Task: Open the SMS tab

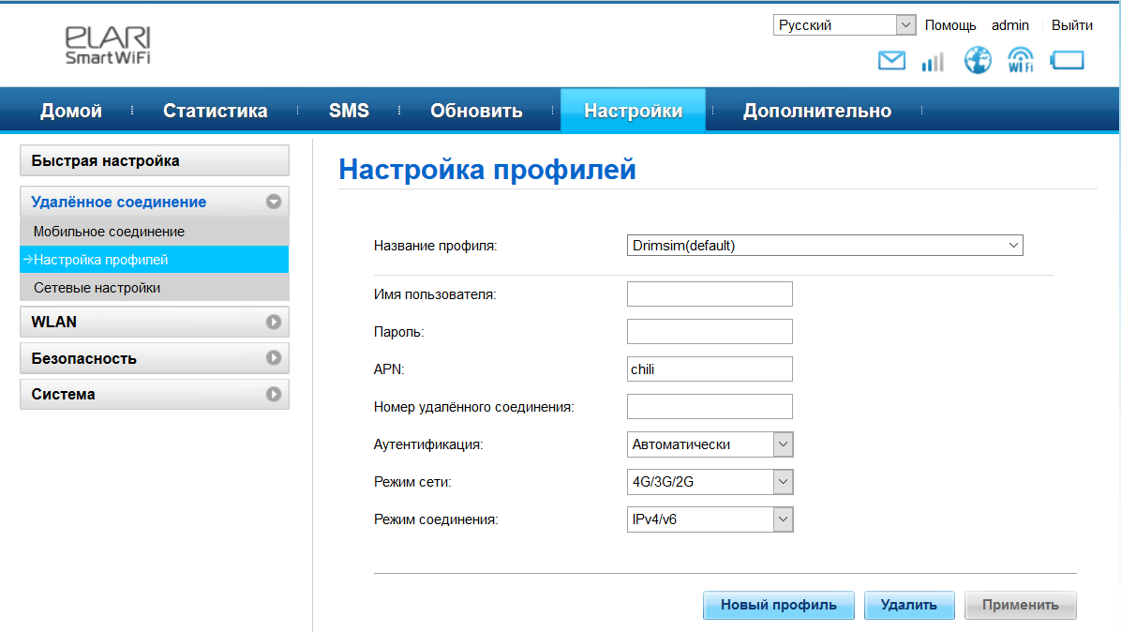Action: (349, 111)
